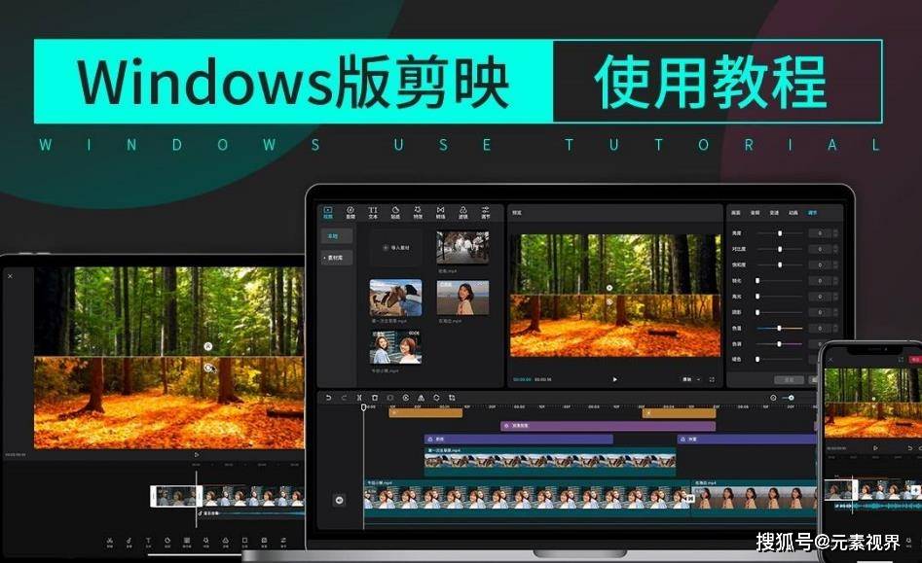Click the reverse playback icon in timeline toolbar
922x563 pixels.
[x=406, y=398]
